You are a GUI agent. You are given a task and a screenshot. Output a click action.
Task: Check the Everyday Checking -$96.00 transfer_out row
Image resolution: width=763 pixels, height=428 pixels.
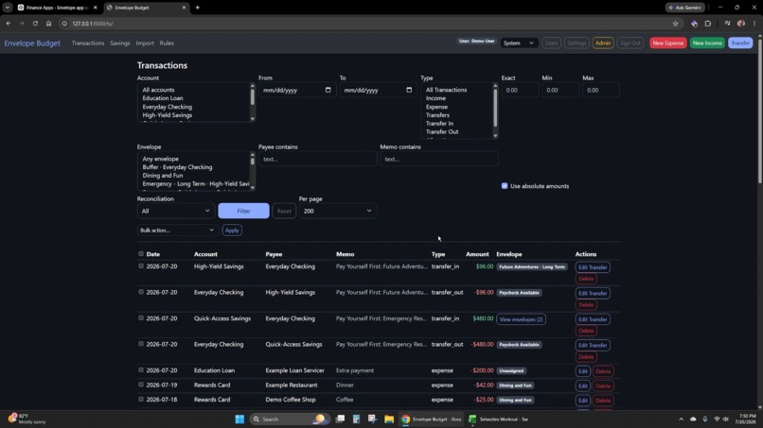point(141,292)
